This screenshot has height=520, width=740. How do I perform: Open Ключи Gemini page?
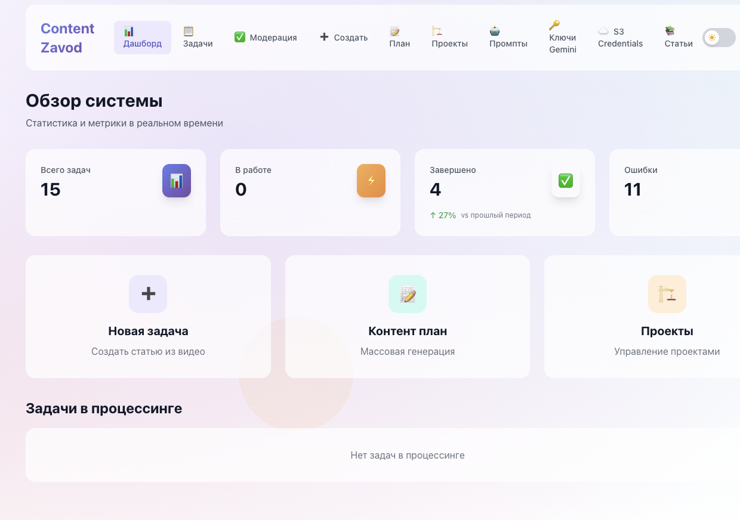pos(563,38)
